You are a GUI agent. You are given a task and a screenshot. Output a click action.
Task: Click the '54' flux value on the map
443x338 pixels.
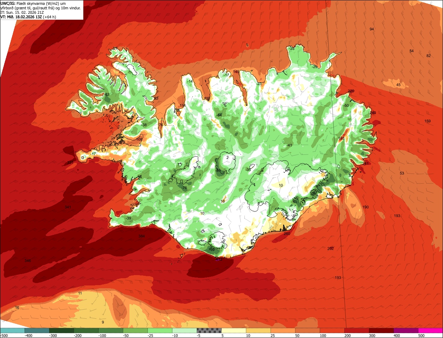tap(412, 51)
